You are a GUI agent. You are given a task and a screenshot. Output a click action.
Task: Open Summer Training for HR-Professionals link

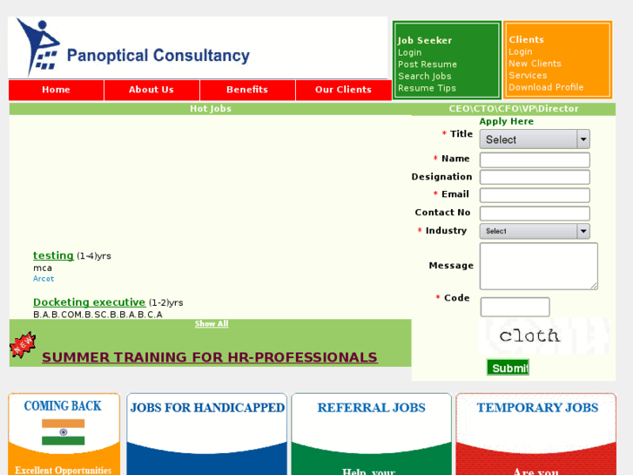point(210,357)
